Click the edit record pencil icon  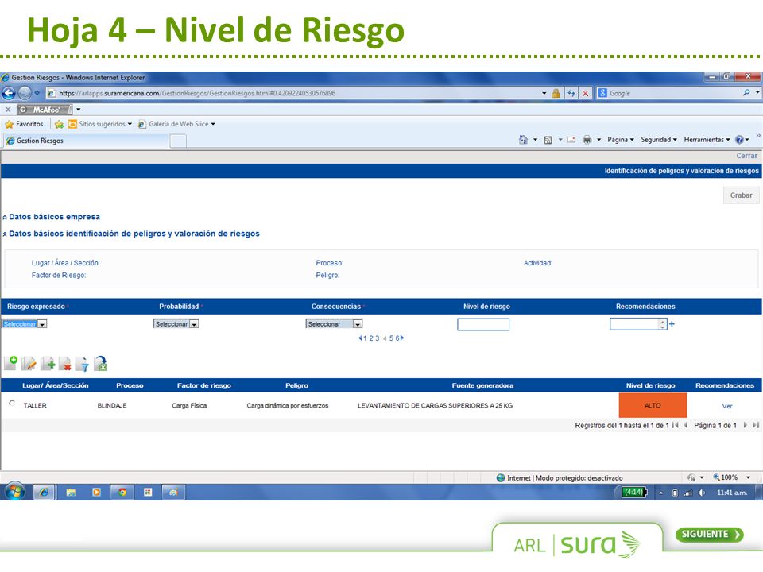click(29, 363)
